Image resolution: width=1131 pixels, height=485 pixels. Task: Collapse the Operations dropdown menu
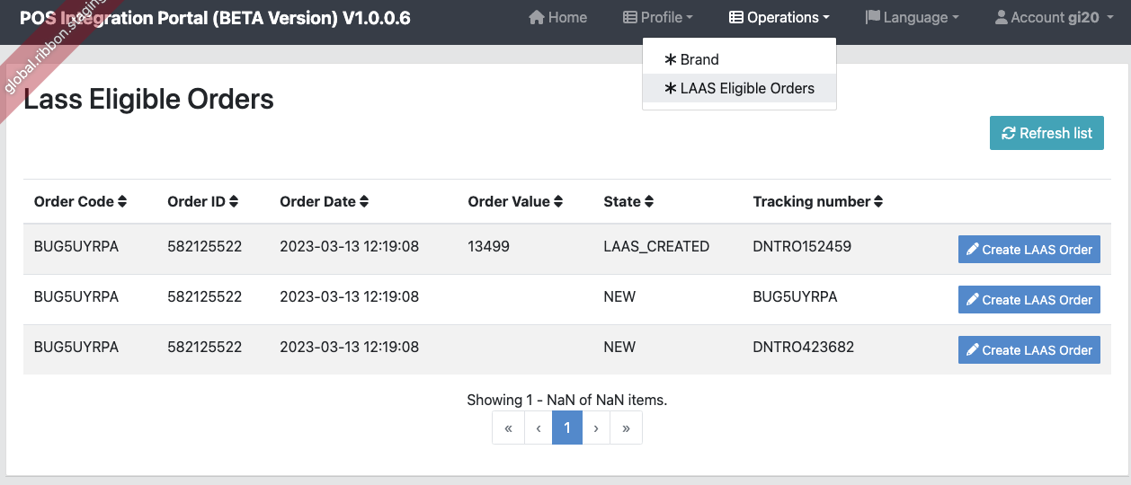click(779, 17)
